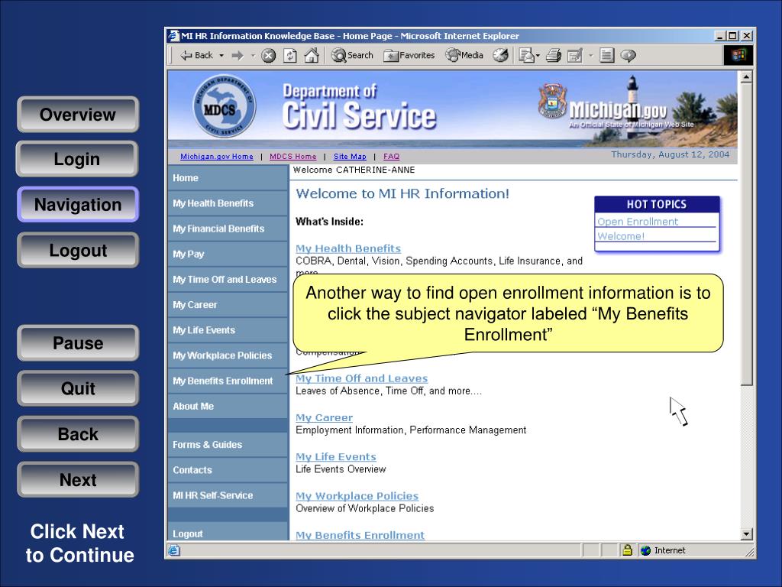Click the browser Forward arrow icon
The width and height of the screenshot is (782, 587).
tap(238, 55)
